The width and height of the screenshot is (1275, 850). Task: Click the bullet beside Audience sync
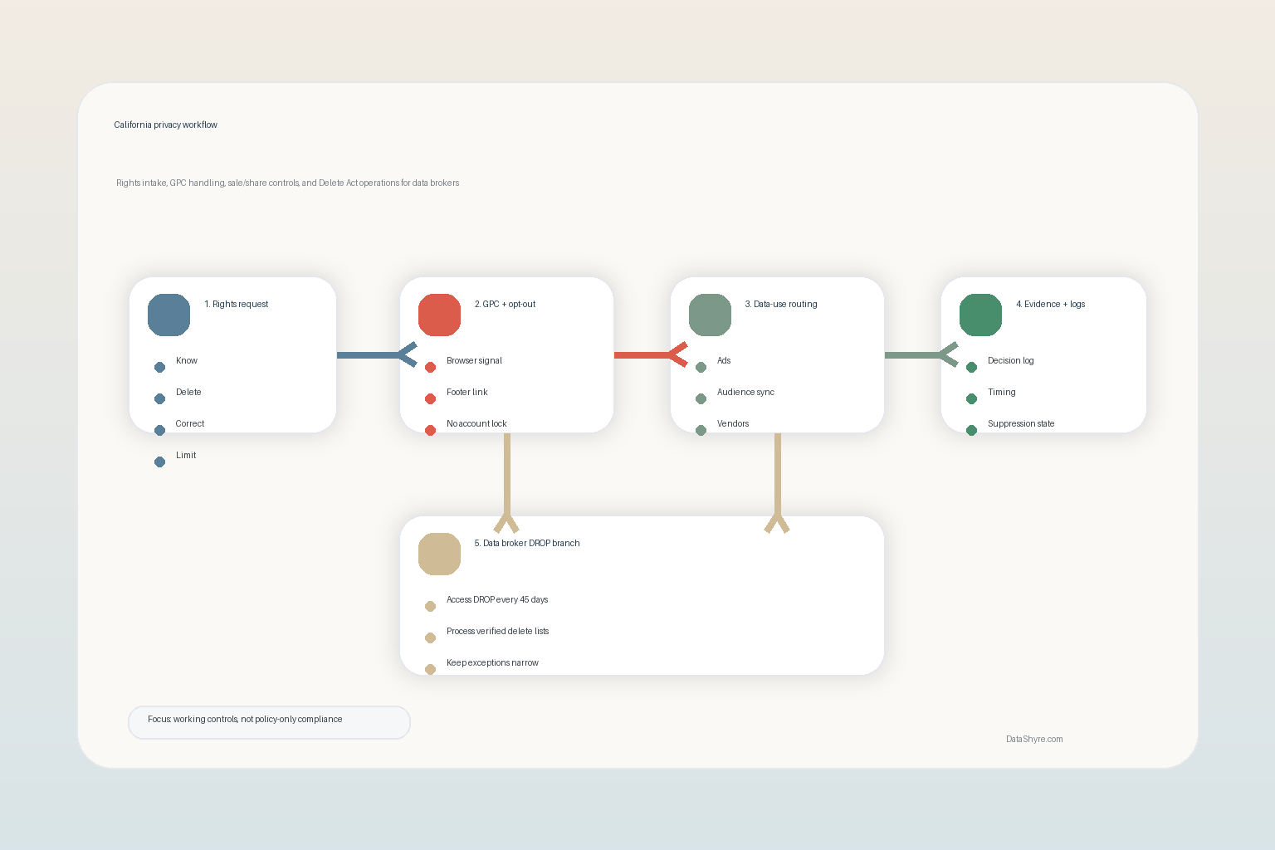pyautogui.click(x=701, y=398)
